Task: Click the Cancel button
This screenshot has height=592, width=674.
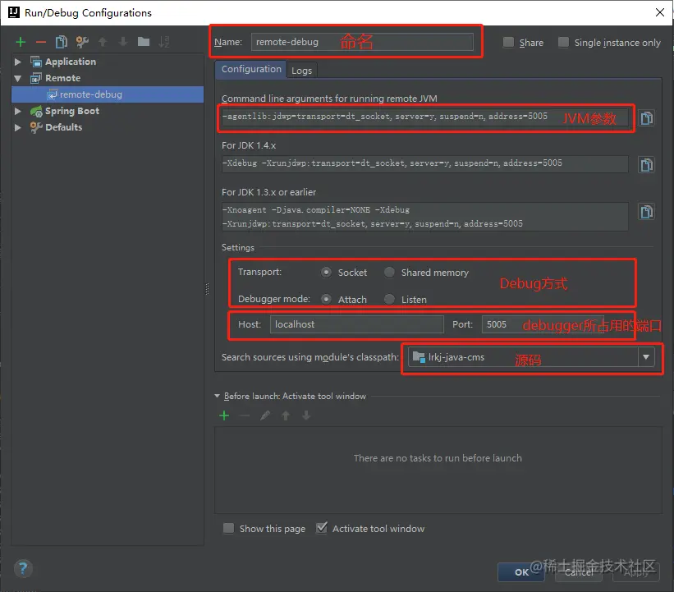Action: point(579,572)
